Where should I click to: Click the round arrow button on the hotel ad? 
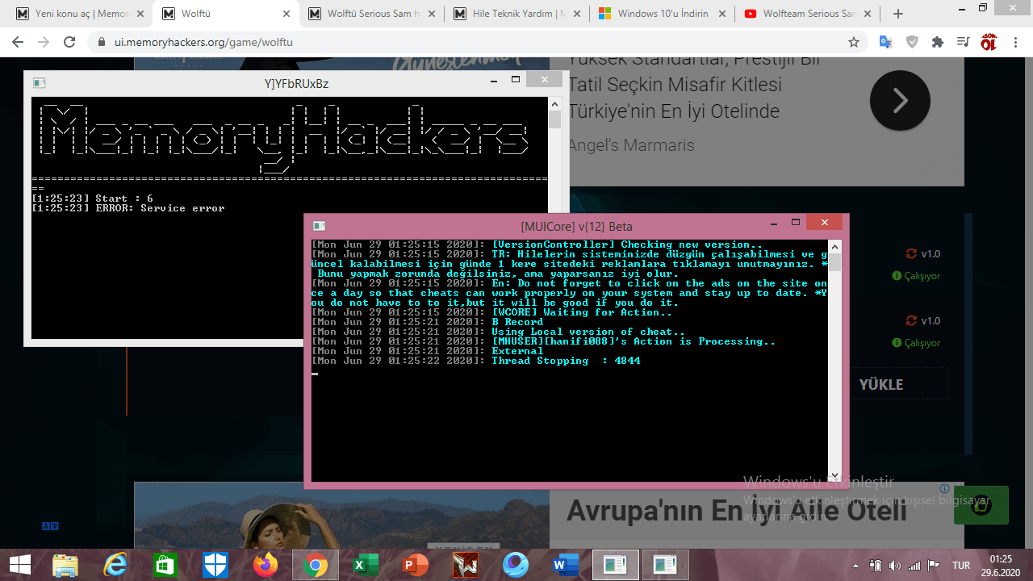click(x=900, y=101)
